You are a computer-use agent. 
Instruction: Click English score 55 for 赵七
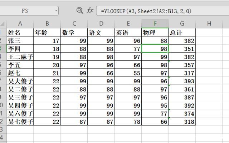(128, 73)
